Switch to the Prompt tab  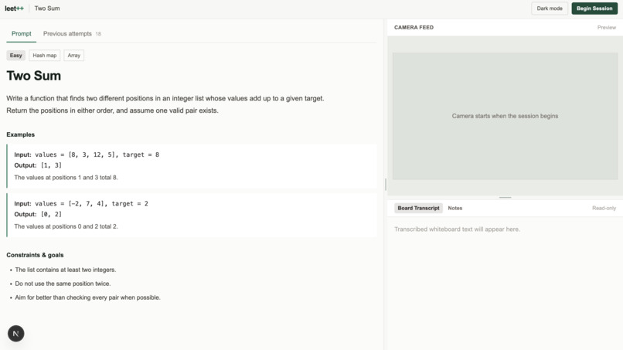22,34
